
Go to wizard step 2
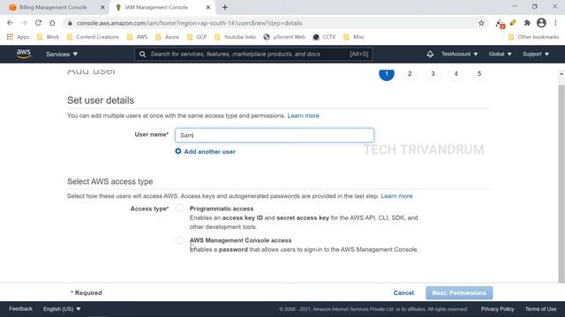click(410, 74)
